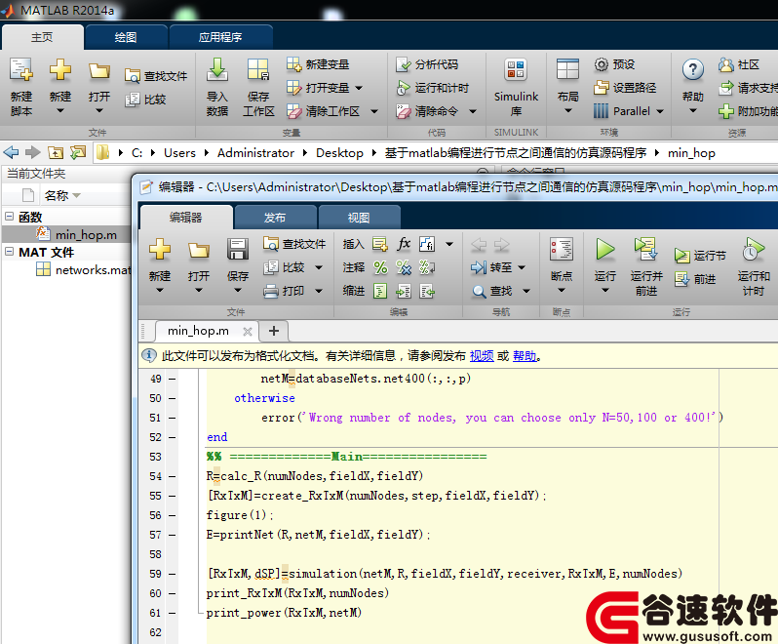Image resolution: width=778 pixels, height=644 pixels.
Task: Add new document tab with plus
Action: click(x=274, y=331)
